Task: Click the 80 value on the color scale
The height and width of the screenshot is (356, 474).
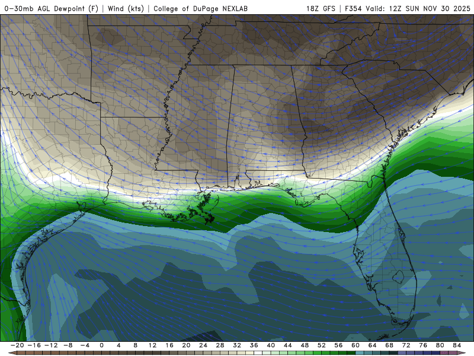Action: pos(440,345)
